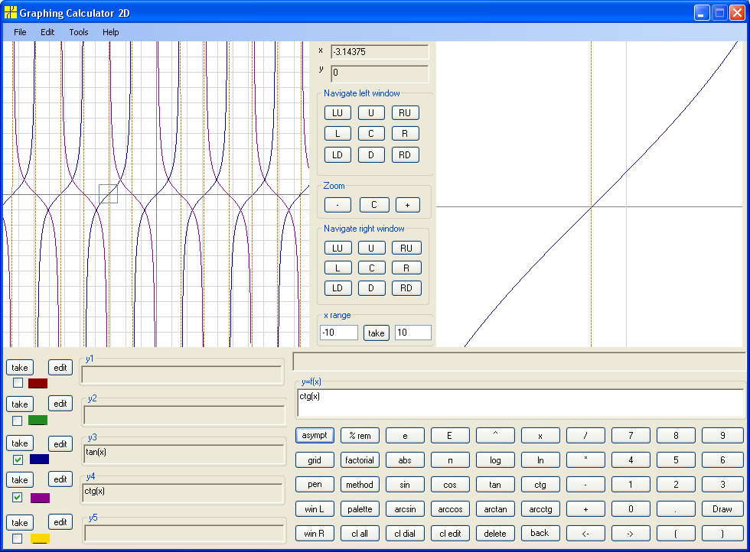The width and height of the screenshot is (750, 552).
Task: Click the green y2 color swatch
Action: (37, 420)
